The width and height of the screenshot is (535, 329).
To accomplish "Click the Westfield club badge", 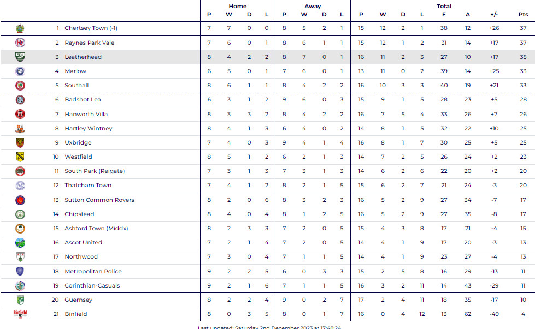I will (20, 157).
